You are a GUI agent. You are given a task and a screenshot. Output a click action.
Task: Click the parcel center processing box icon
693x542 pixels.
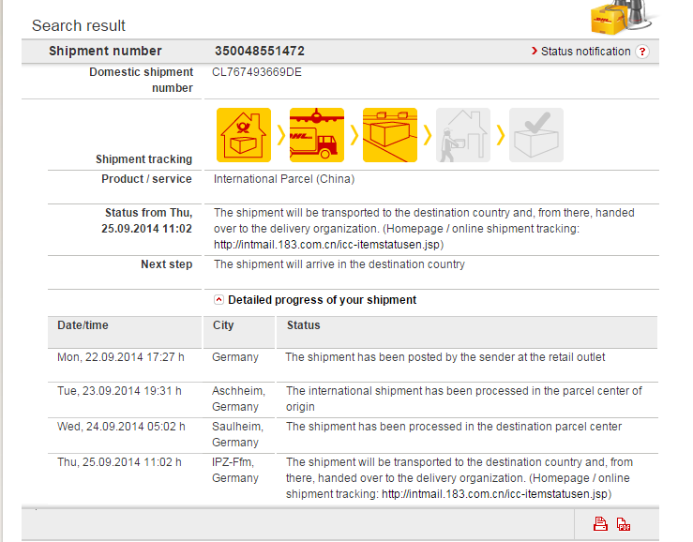pos(390,135)
